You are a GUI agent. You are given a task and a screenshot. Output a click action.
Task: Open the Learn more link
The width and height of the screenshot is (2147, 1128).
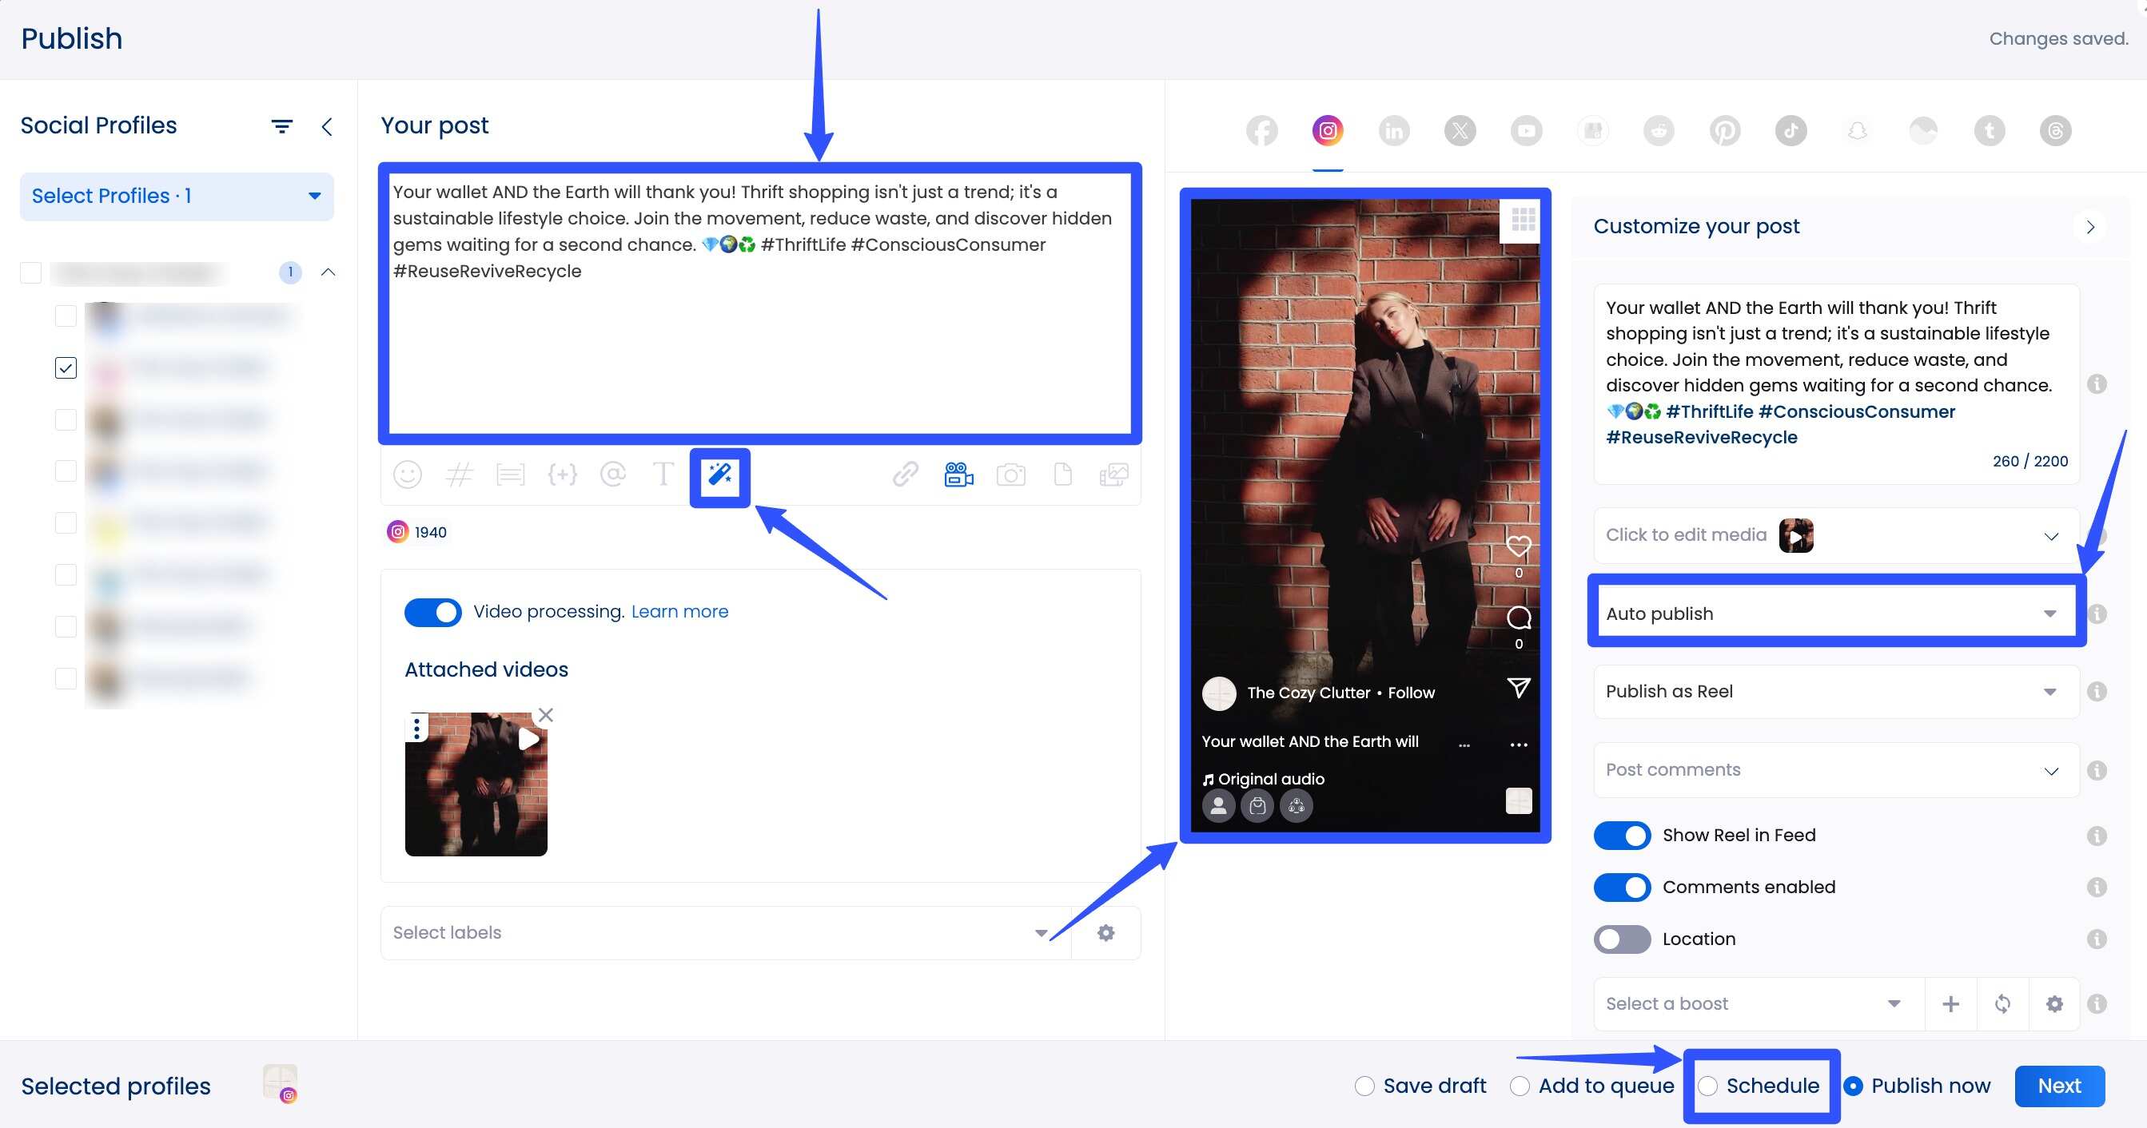(679, 611)
